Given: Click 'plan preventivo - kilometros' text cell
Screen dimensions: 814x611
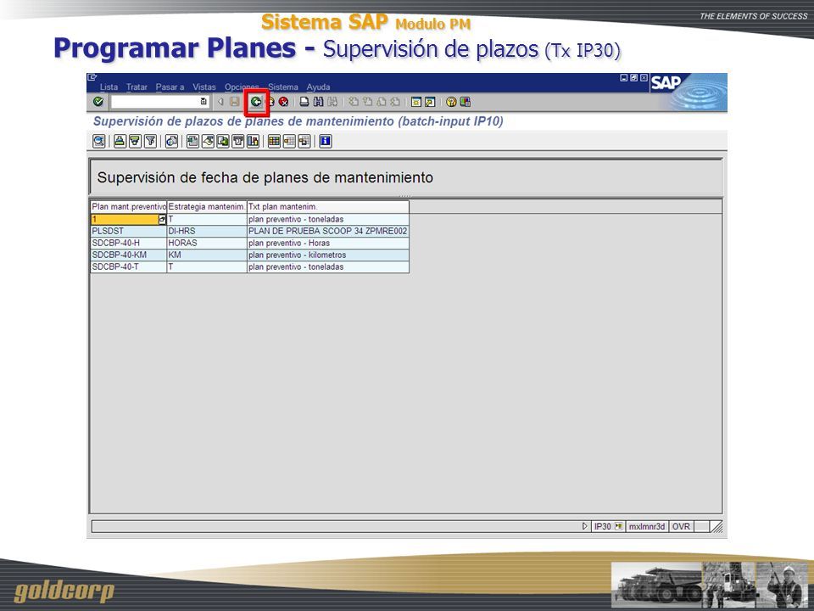Looking at the screenshot, I should click(327, 255).
